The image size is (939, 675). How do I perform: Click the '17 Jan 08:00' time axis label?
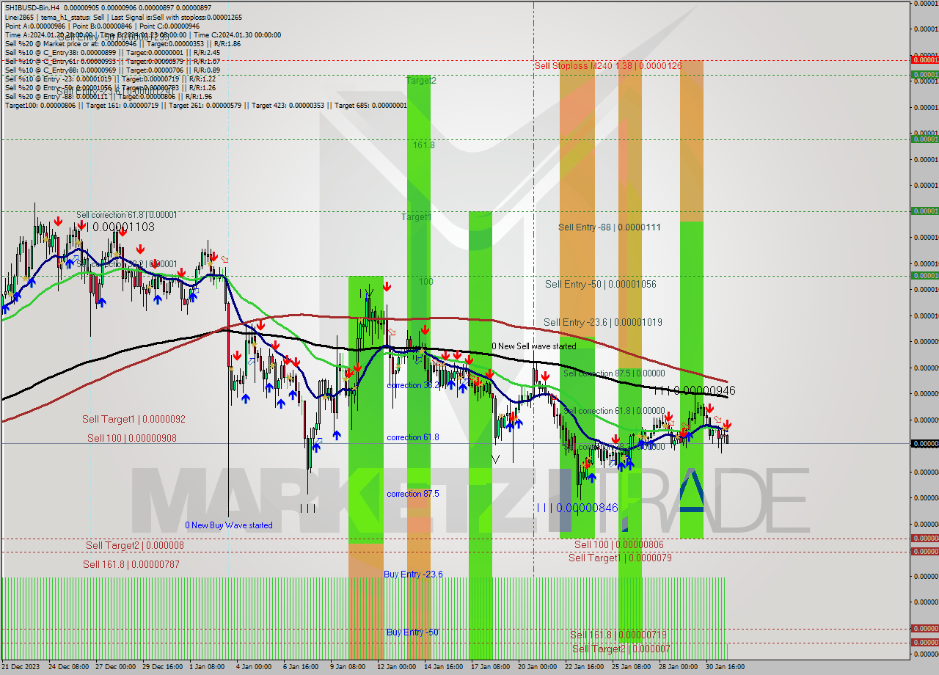tap(490, 667)
